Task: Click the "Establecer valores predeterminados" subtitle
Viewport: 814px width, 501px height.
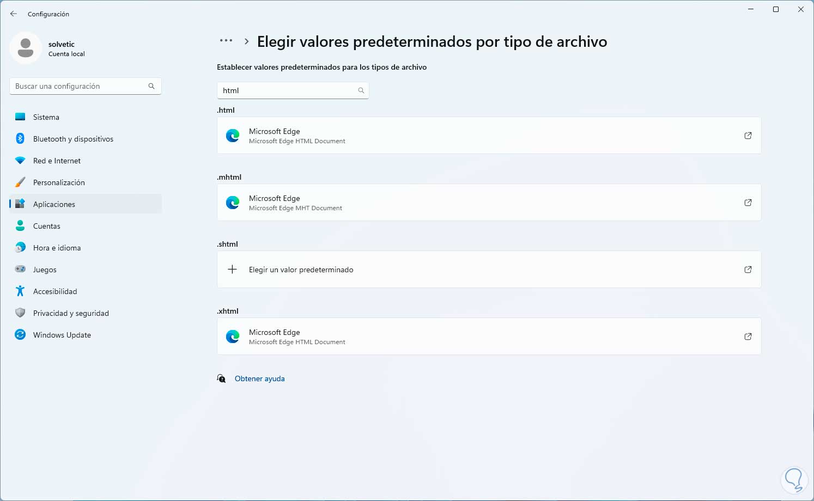Action: click(321, 67)
